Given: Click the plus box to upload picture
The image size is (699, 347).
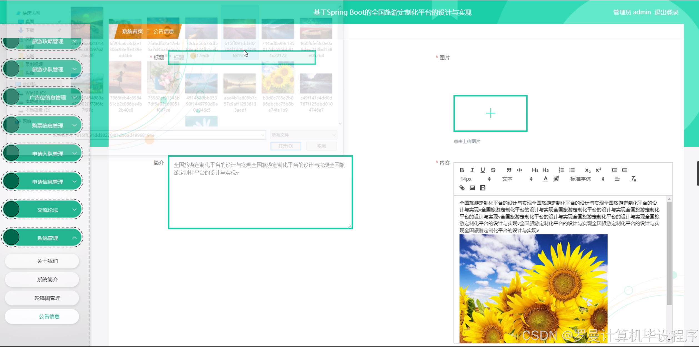Looking at the screenshot, I should click(x=490, y=113).
